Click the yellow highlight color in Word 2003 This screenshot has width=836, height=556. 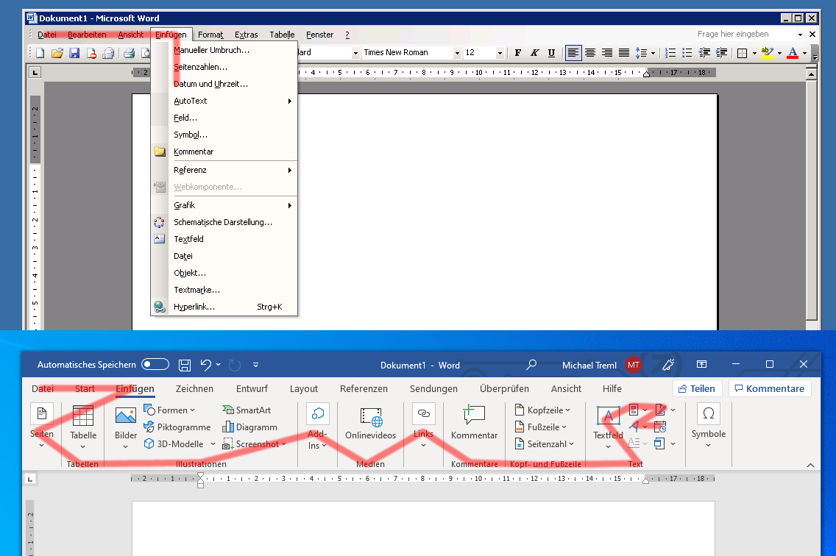click(x=768, y=53)
